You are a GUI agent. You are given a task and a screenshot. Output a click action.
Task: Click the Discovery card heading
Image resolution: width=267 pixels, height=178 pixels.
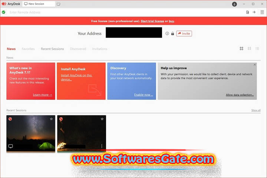point(118,68)
